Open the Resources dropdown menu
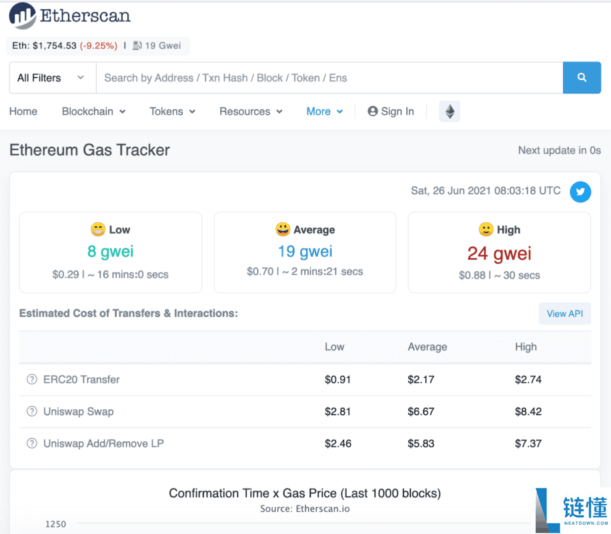Image resolution: width=611 pixels, height=534 pixels. [251, 111]
